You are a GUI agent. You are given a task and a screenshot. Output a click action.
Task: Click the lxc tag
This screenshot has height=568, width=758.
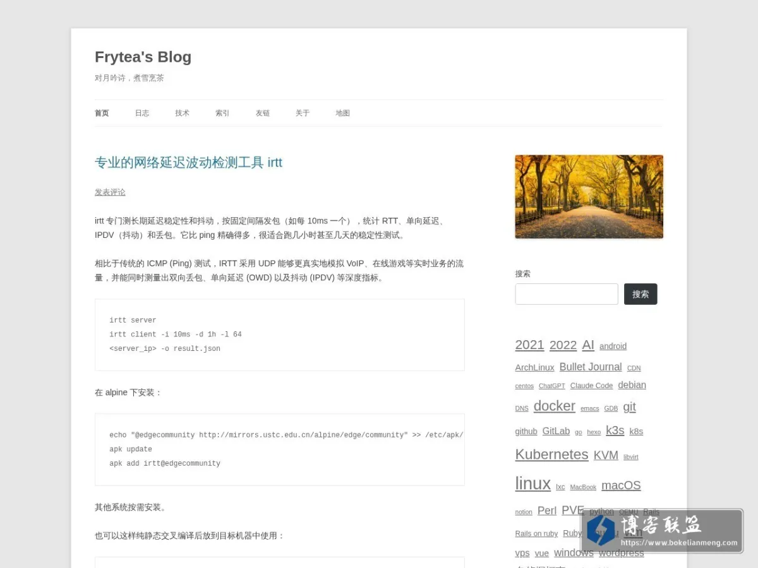pyautogui.click(x=560, y=487)
